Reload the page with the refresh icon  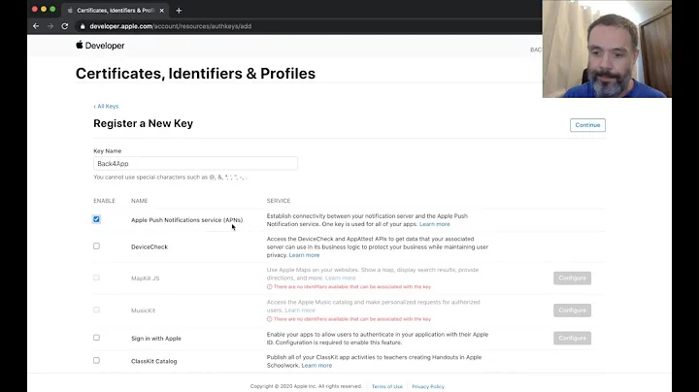(65, 26)
